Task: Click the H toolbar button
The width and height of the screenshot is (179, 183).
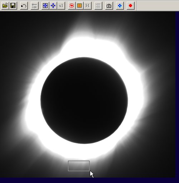Action: [x=87, y=5]
